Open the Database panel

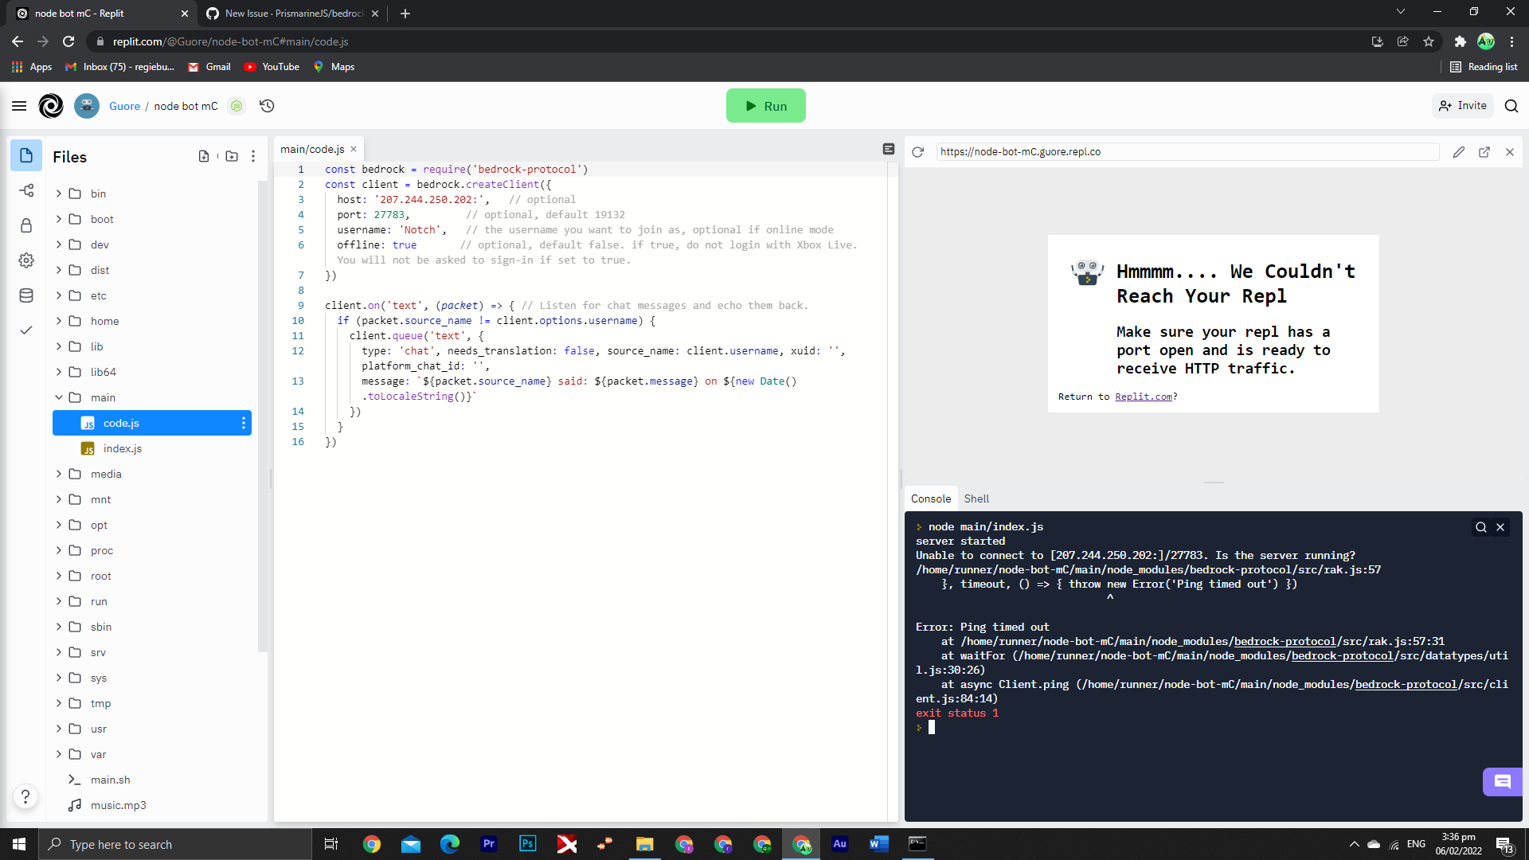26,295
